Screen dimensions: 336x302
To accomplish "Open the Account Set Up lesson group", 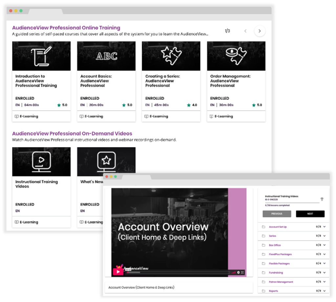I will tap(294, 227).
